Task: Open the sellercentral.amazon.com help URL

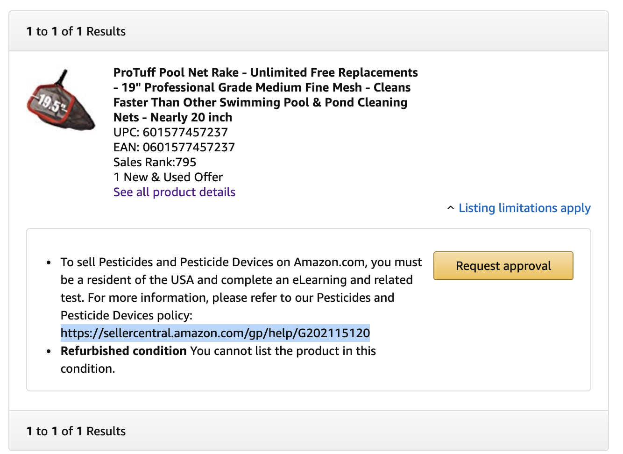Action: click(215, 333)
